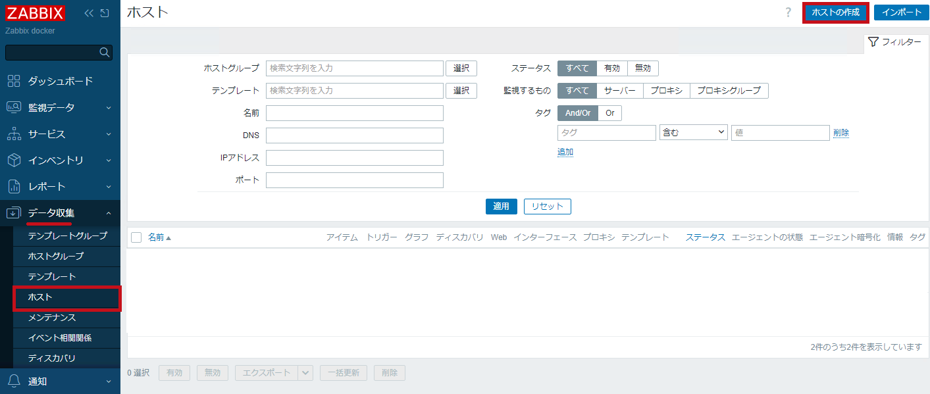Open the ダッシュボード dashboard icon
Image resolution: width=930 pixels, height=394 pixels.
14,81
